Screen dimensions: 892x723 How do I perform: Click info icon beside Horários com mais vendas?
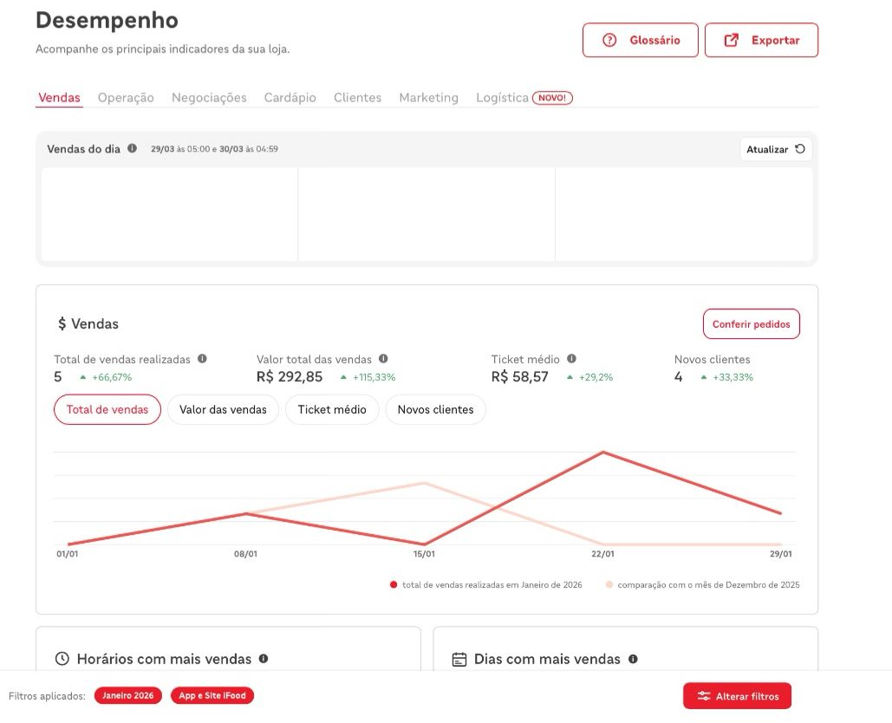click(264, 659)
